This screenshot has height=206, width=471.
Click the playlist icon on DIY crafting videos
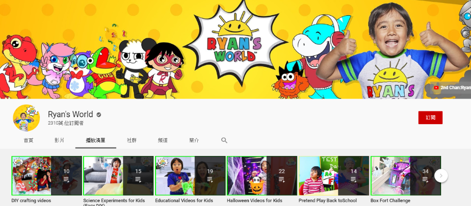pos(66,180)
